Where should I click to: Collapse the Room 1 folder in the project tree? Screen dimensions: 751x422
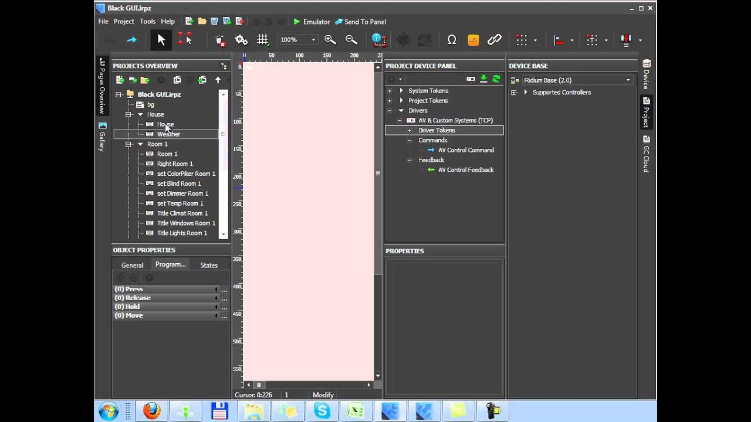[x=128, y=144]
